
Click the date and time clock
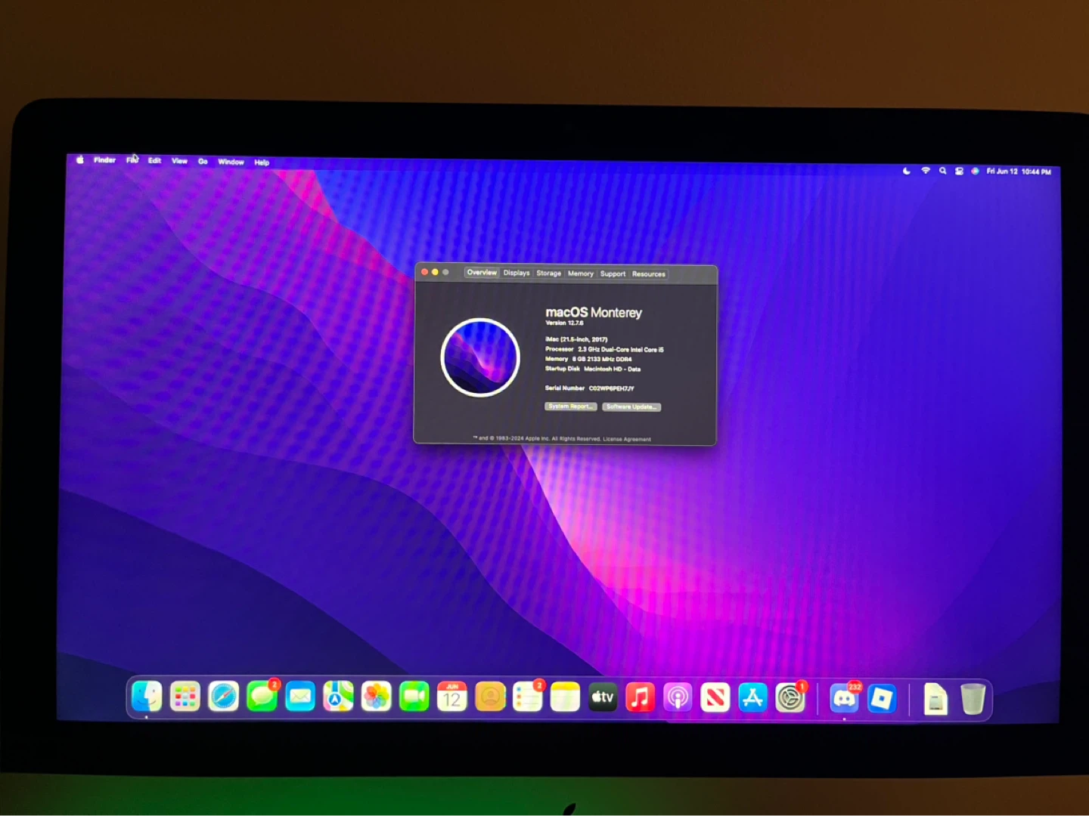coord(1019,172)
